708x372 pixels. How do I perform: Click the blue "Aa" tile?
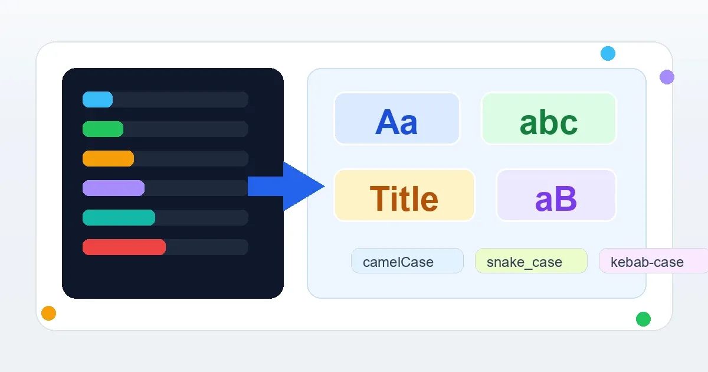pyautogui.click(x=396, y=118)
